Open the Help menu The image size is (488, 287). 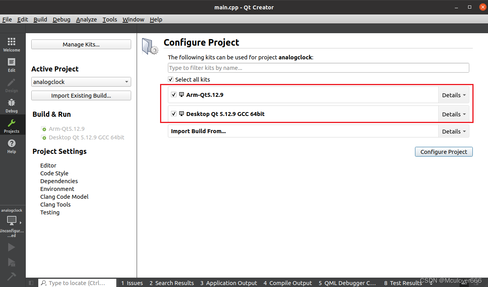156,20
